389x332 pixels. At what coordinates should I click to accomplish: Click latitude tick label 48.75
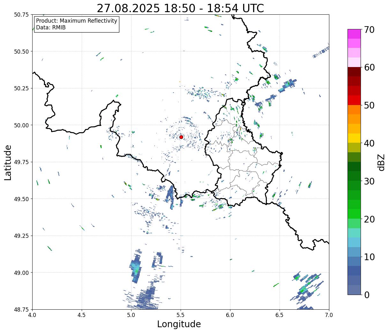pyautogui.click(x=21, y=309)
